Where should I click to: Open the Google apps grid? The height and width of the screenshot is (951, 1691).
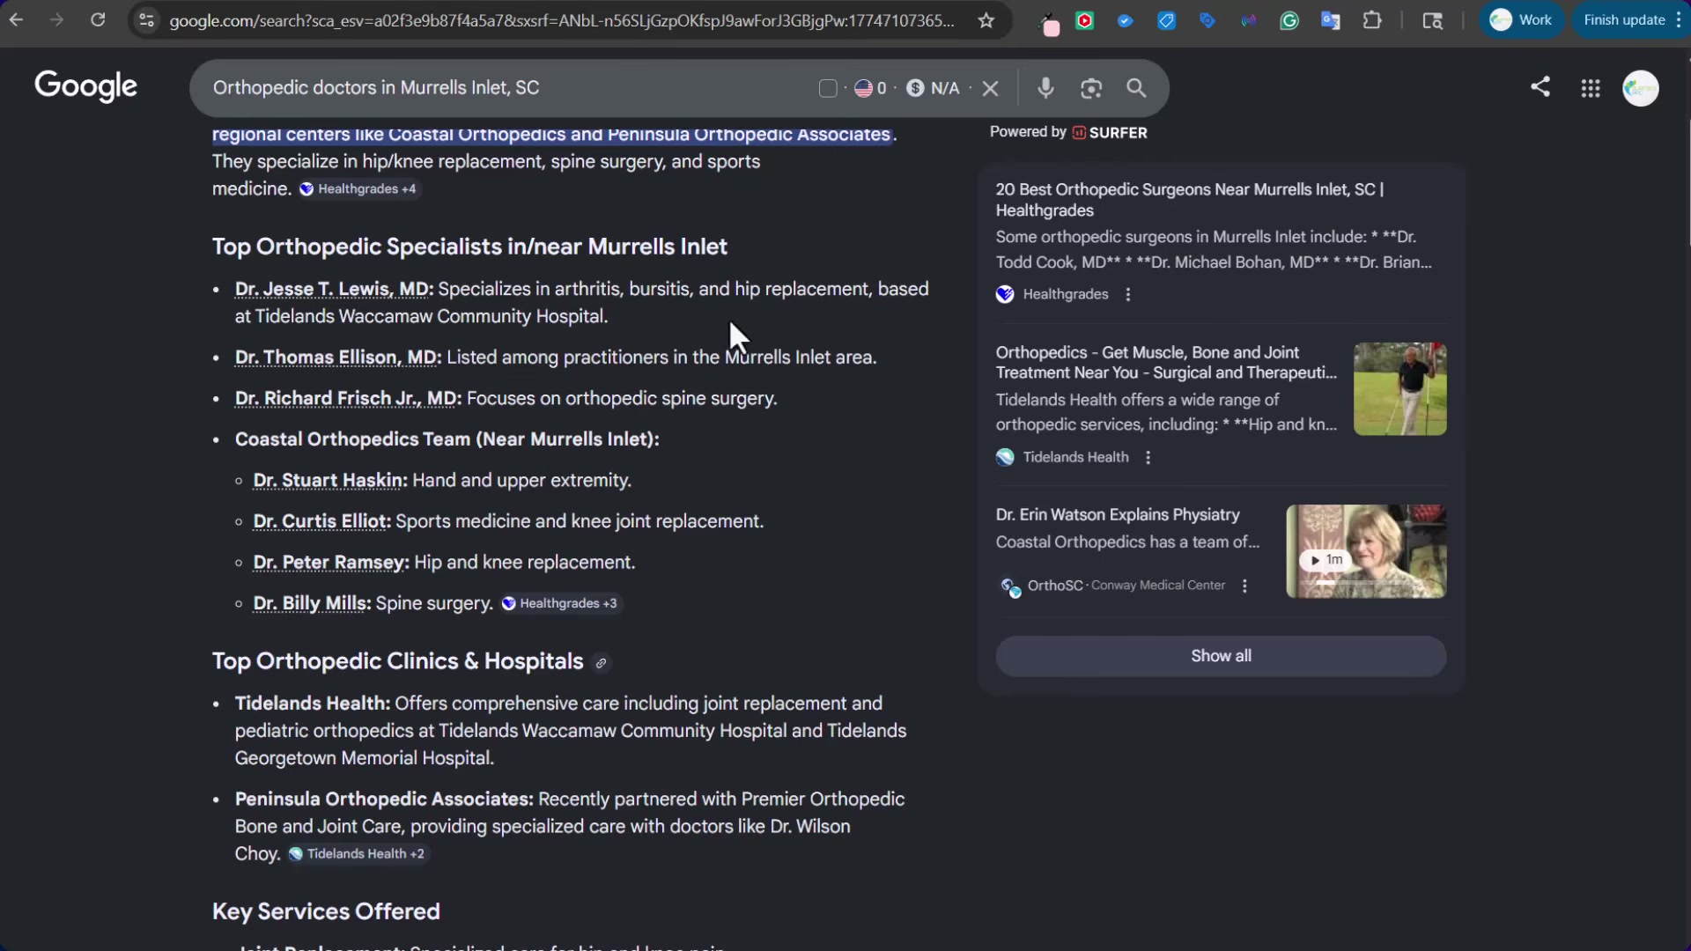click(x=1591, y=88)
